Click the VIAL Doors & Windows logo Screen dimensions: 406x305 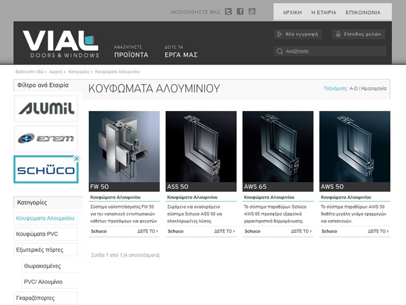60,44
